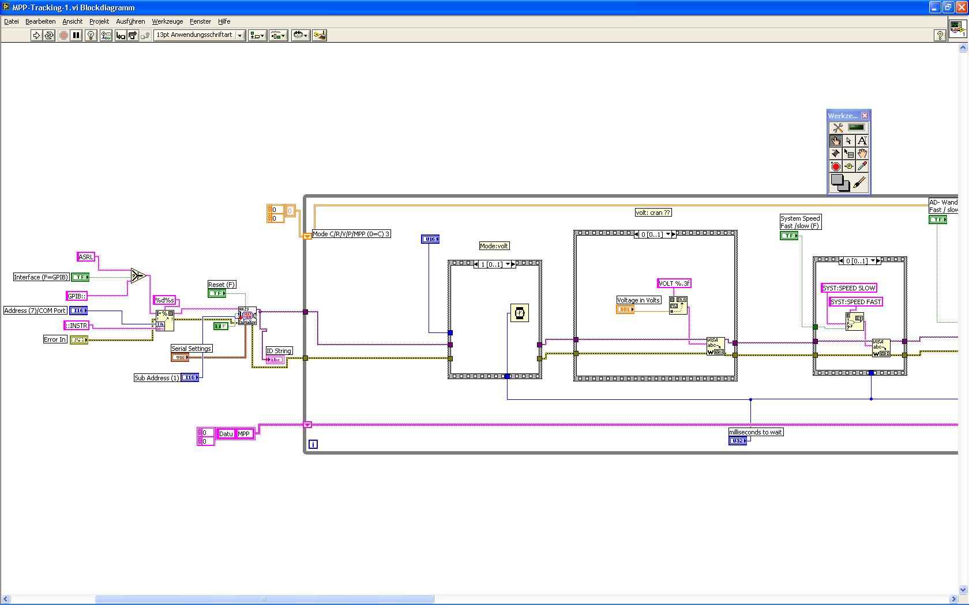
Task: Toggle Highlight Execution light bulb
Action: point(91,35)
